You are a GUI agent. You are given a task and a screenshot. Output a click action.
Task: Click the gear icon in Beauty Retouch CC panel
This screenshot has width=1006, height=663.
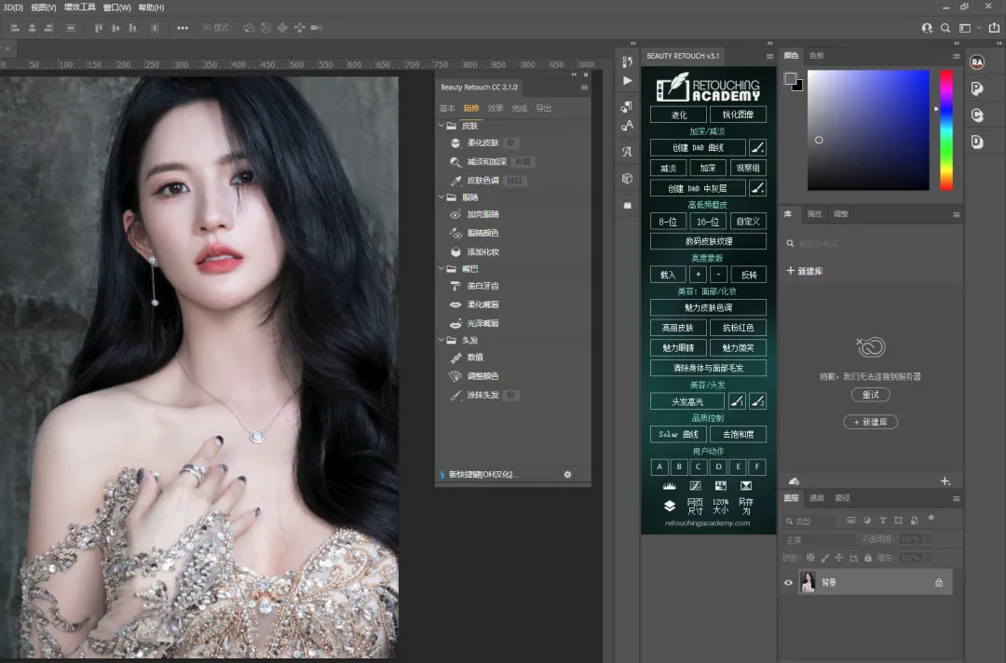567,474
